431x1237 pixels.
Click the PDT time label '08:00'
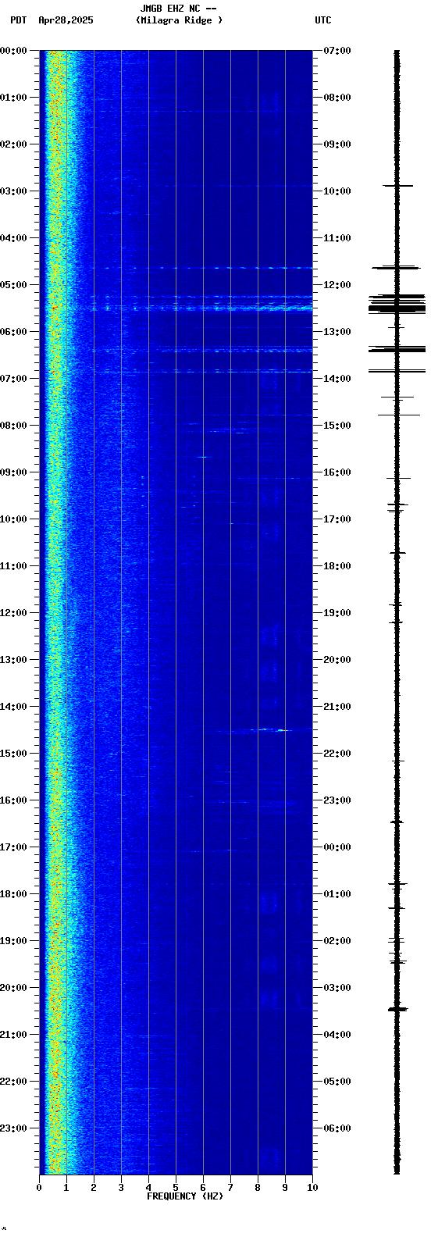pyautogui.click(x=13, y=426)
